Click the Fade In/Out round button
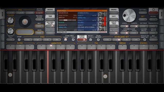Image resolution: width=164 pixels, height=92 pixels. coord(98,40)
